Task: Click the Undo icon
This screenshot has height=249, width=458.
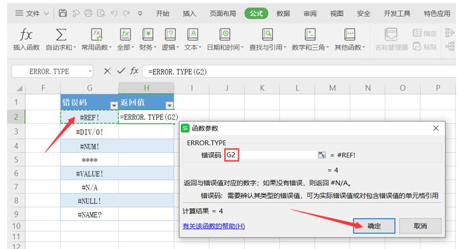Action: [114, 13]
